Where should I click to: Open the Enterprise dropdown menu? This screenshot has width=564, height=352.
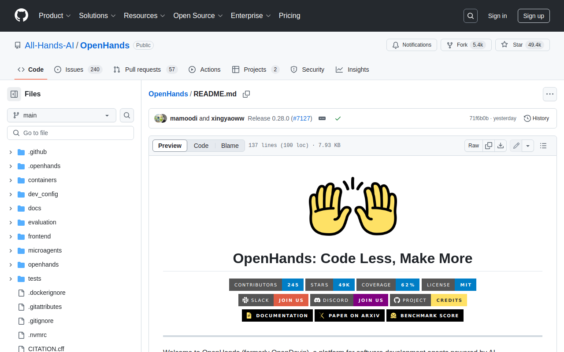pyautogui.click(x=251, y=16)
